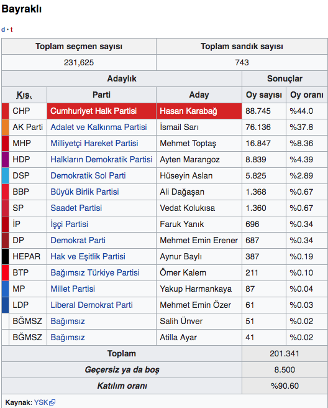Click total voters value 231,625

coord(79,63)
